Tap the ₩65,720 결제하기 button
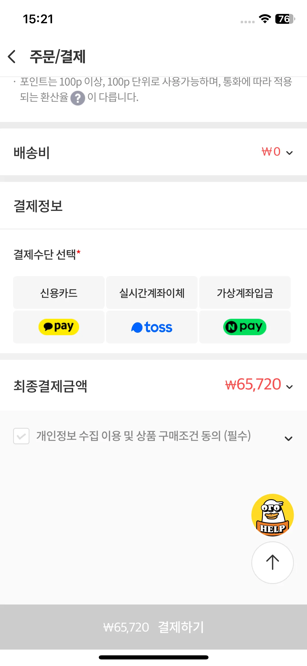The height and width of the screenshot is (666, 307). [153, 627]
